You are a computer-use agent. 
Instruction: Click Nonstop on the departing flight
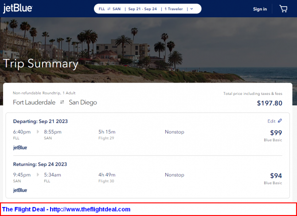175,132
